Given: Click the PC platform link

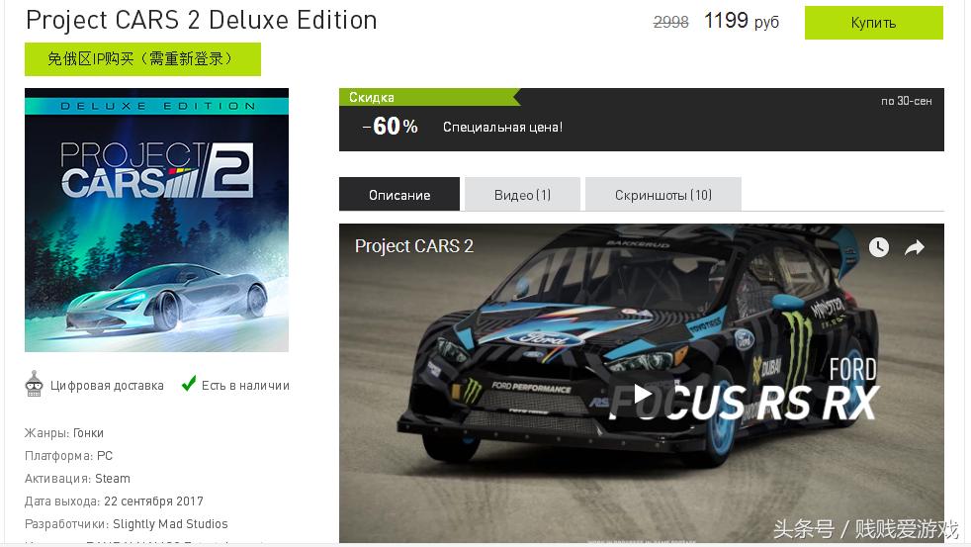Looking at the screenshot, I should 105,456.
